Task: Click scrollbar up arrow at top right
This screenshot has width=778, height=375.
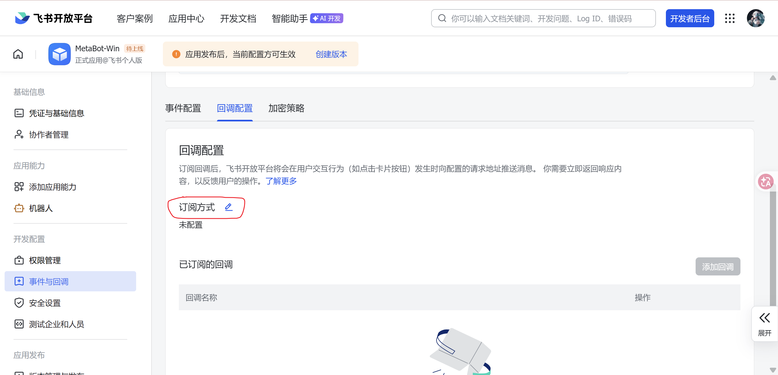Action: 773,78
